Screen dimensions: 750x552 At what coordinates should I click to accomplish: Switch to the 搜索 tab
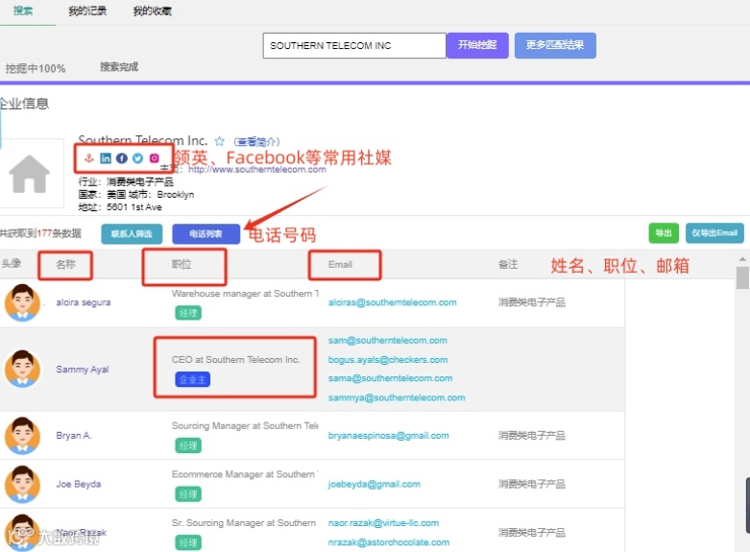pos(23,11)
